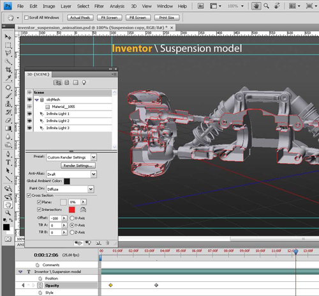The width and height of the screenshot is (319, 296).
Task: Select the Eraser tool
Action: [x=8, y=120]
